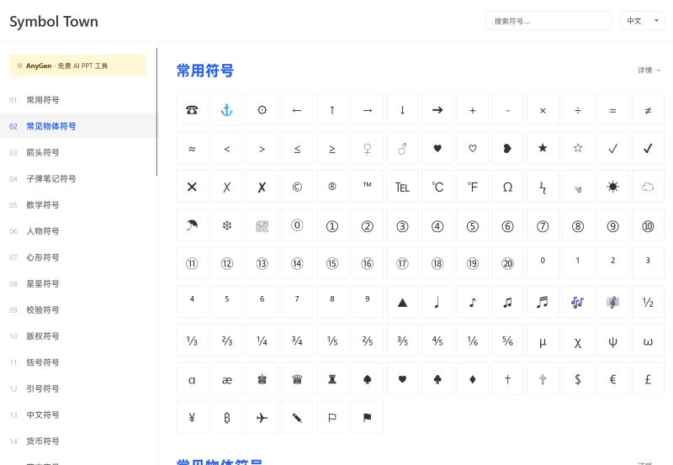The height and width of the screenshot is (465, 673).
Task: Click the 搜索符号 search field
Action: coord(548,20)
